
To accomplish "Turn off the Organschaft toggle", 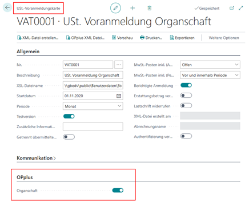I will (118, 190).
